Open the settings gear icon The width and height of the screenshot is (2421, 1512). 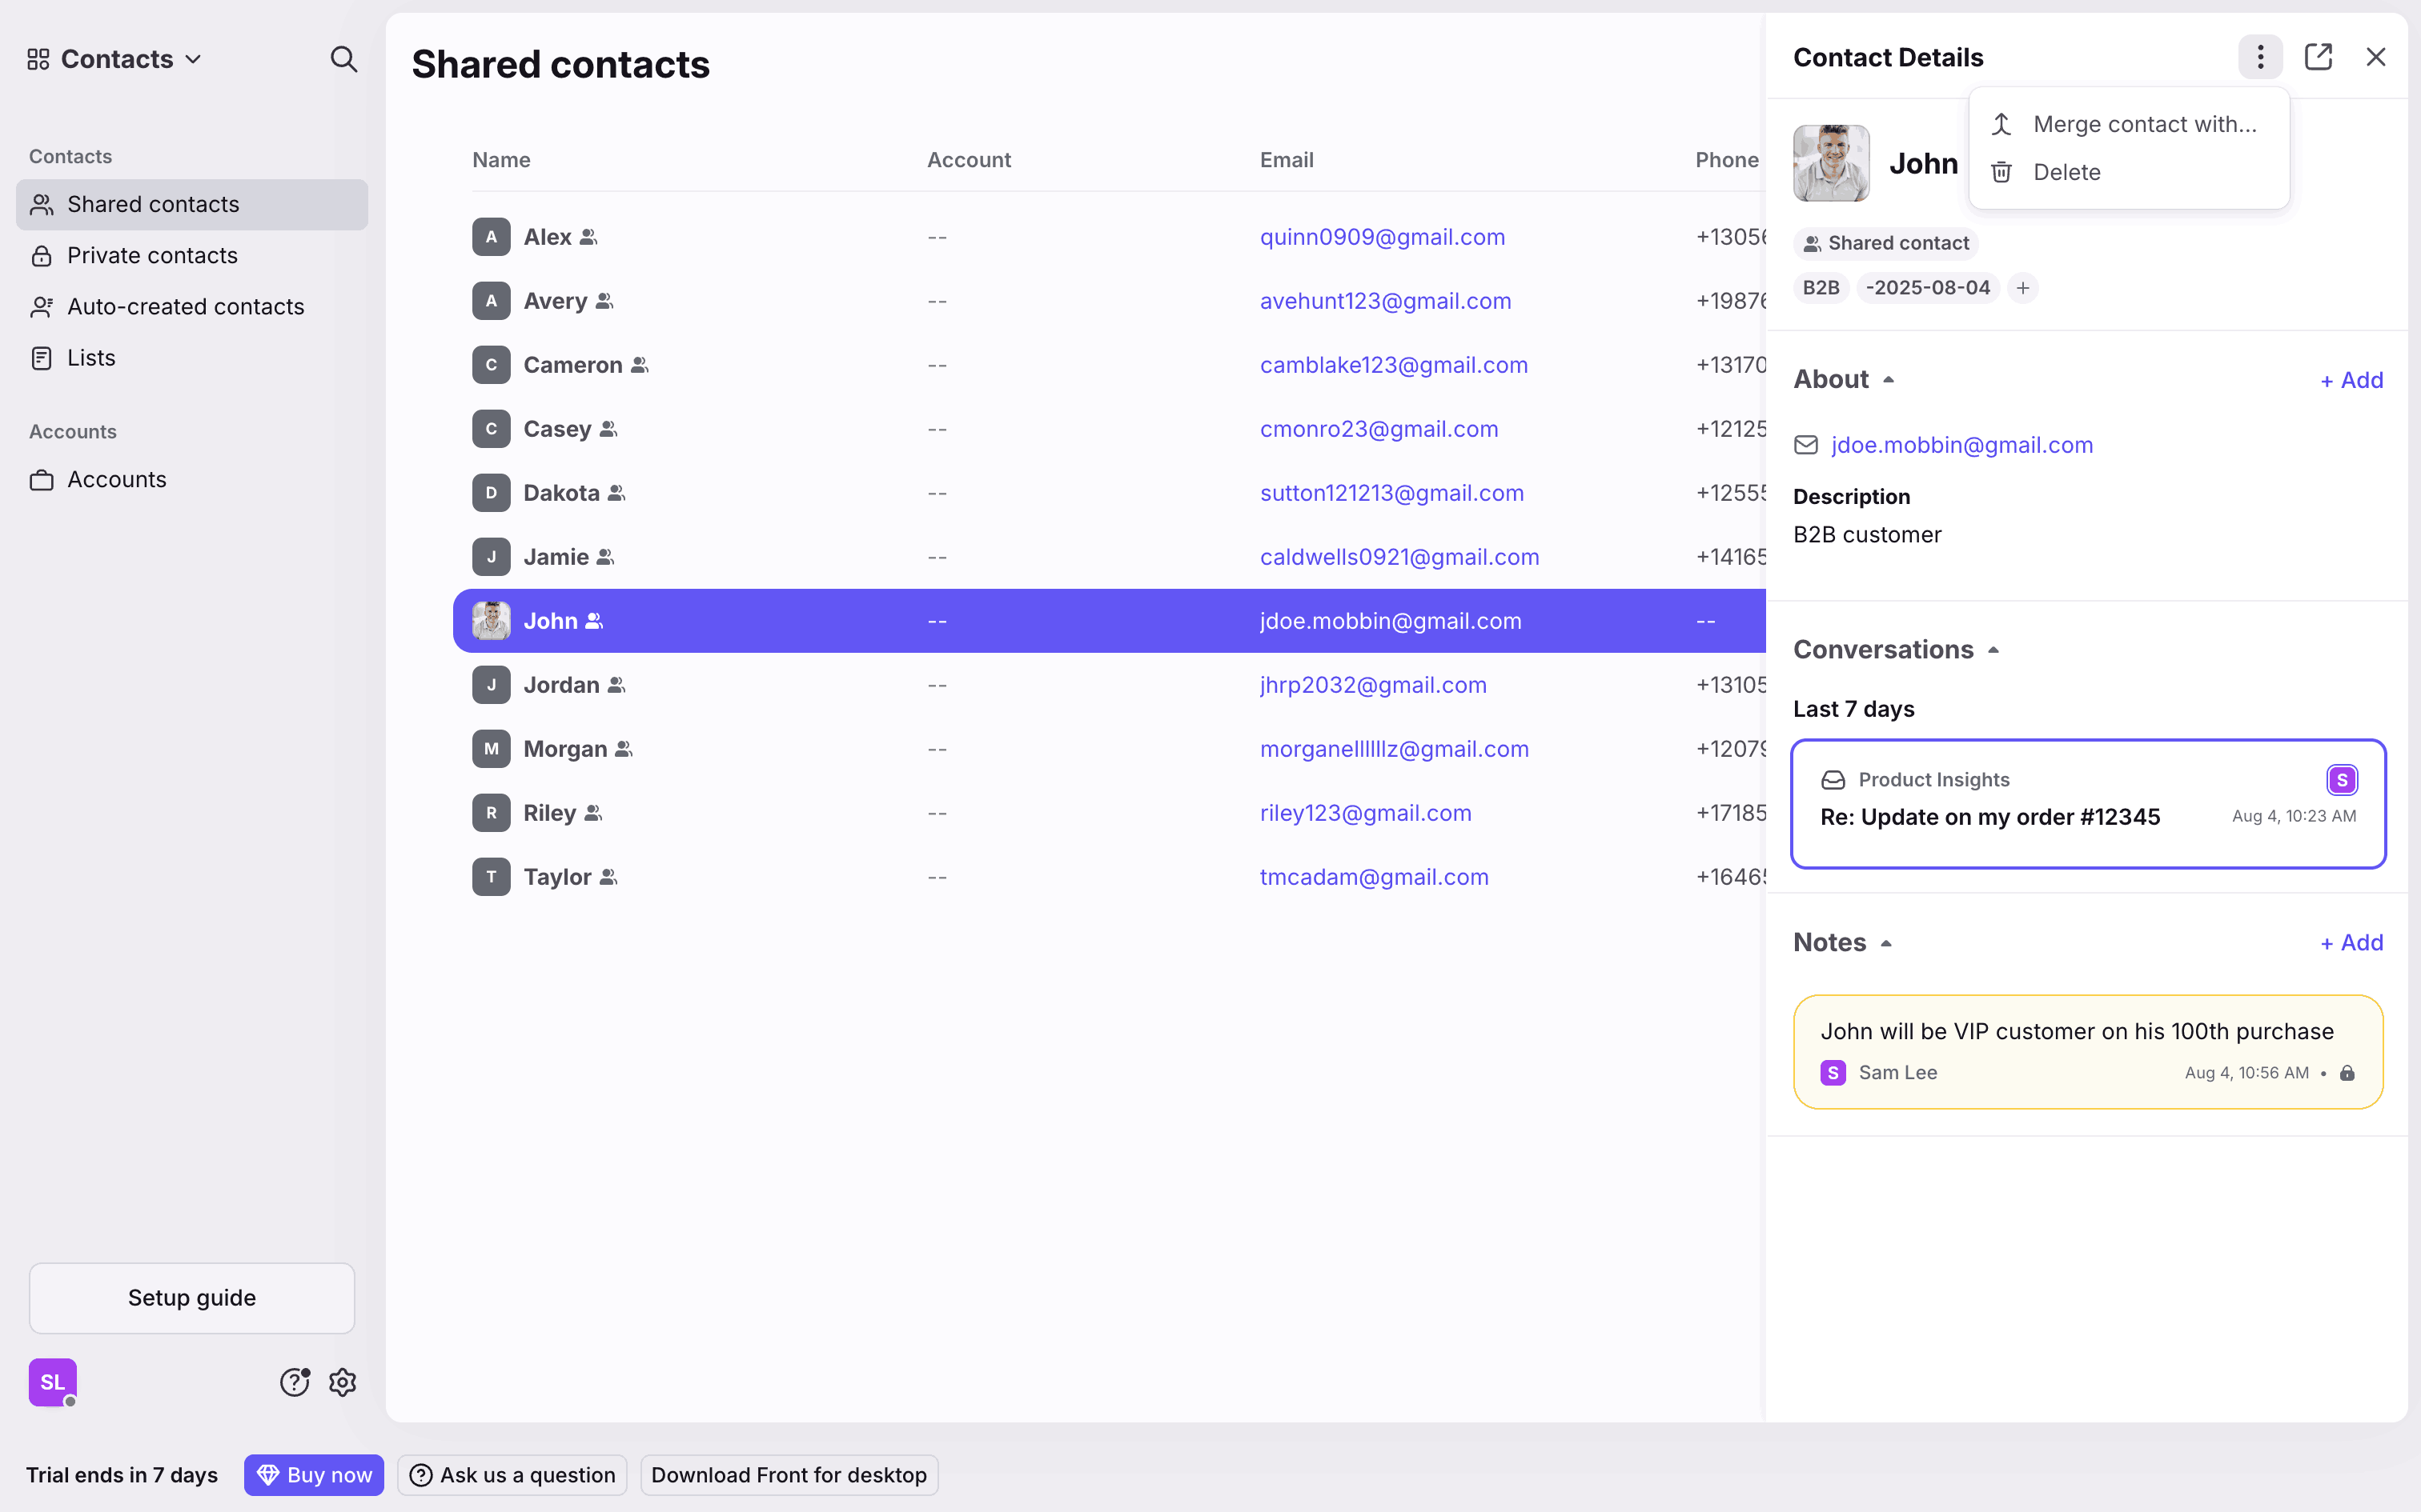[x=343, y=1382]
